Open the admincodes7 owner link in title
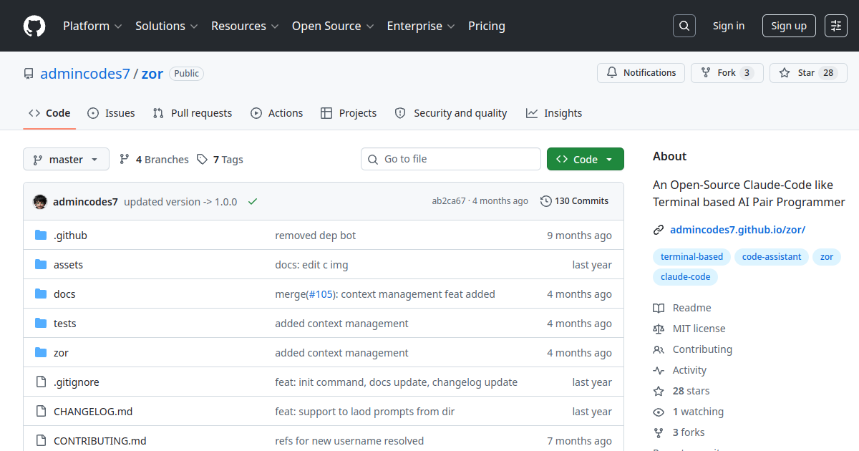 click(x=85, y=74)
